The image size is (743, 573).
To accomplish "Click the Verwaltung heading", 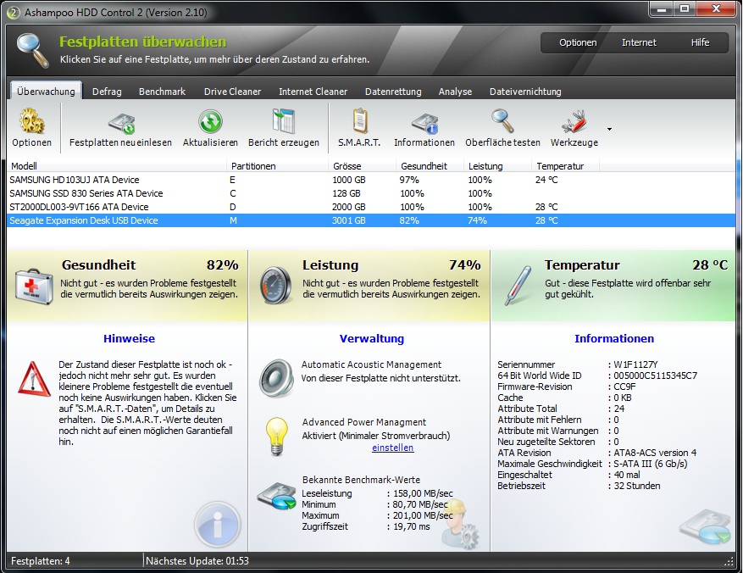I will pyautogui.click(x=371, y=338).
